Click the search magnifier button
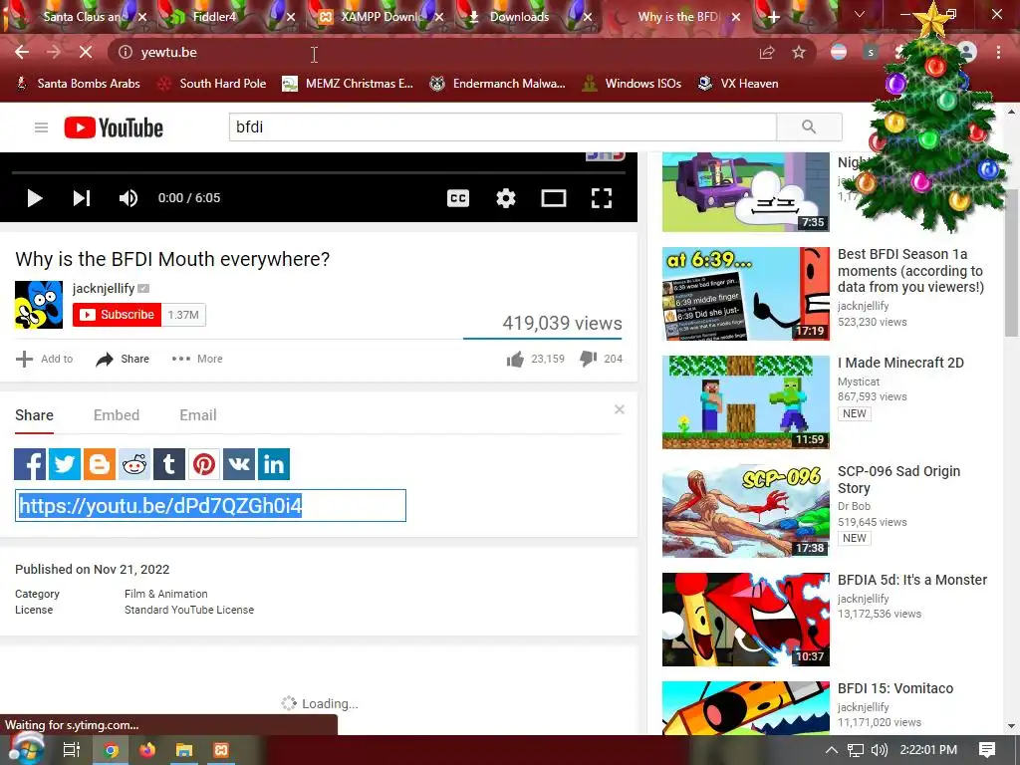This screenshot has width=1020, height=765. pos(809,127)
